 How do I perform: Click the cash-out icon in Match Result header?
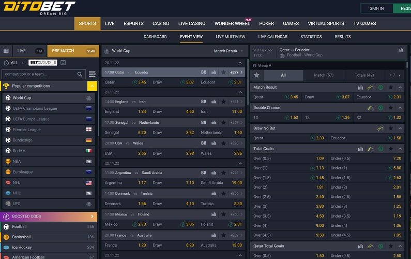pyautogui.click(x=380, y=88)
